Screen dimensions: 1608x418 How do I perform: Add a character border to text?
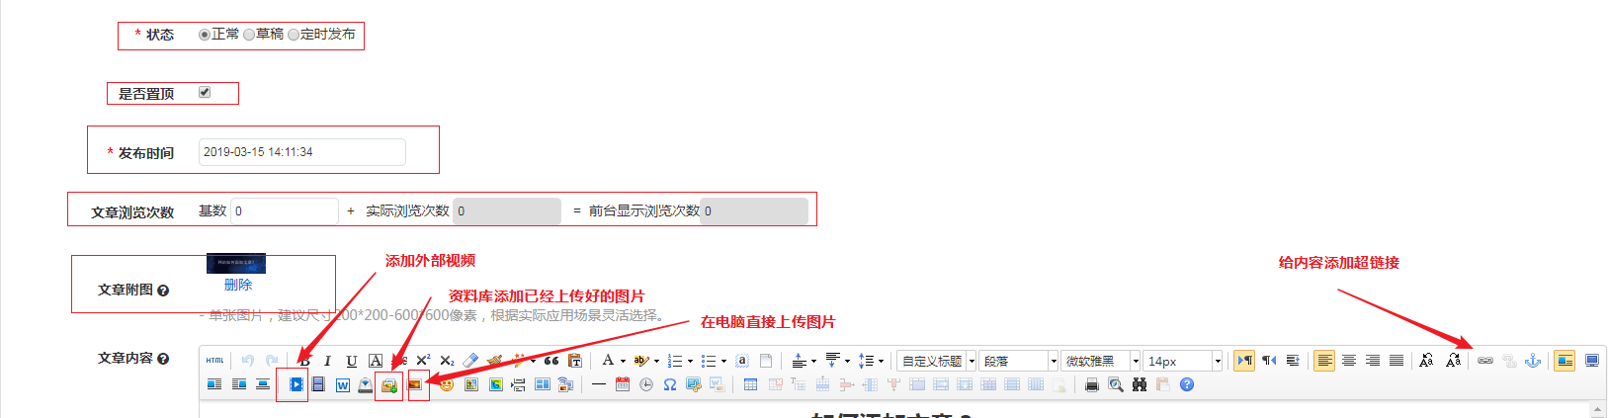click(x=376, y=361)
